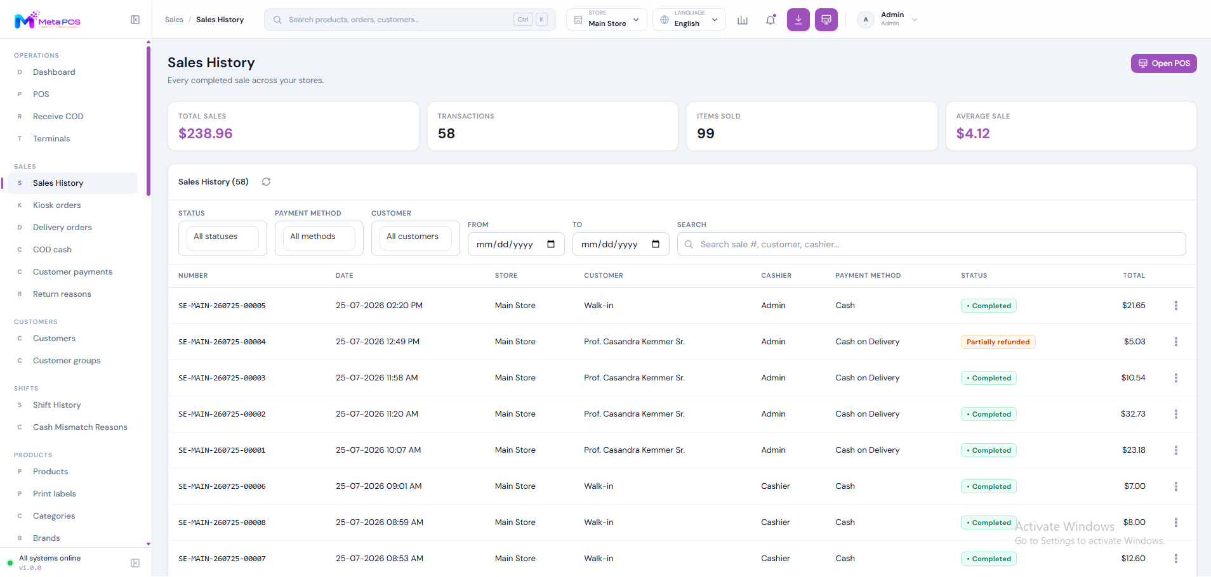The height and width of the screenshot is (577, 1211).
Task: Click the purple download icon button
Action: [x=798, y=20]
